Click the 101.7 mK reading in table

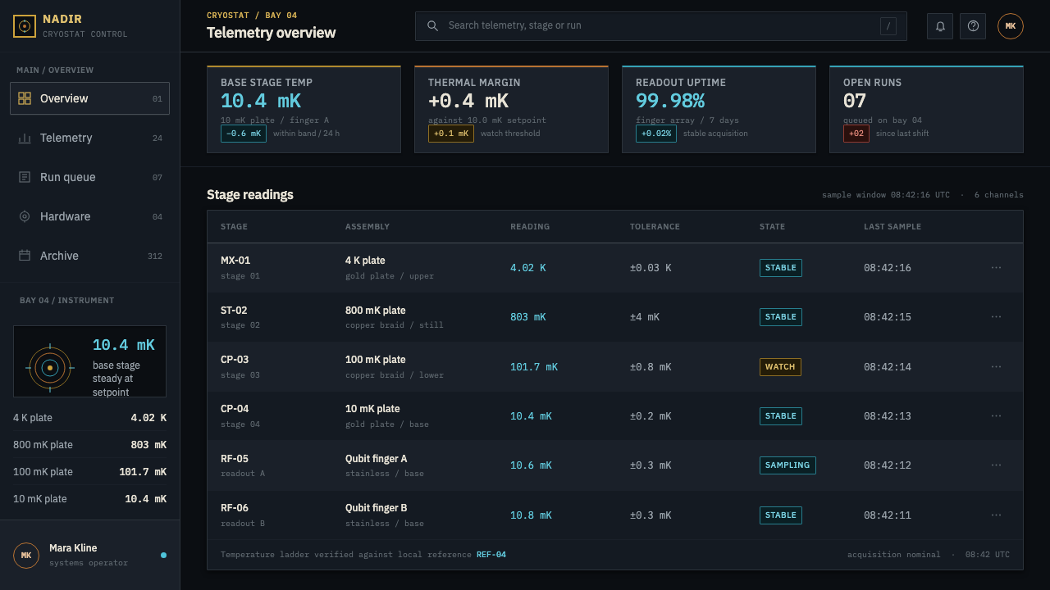click(534, 367)
